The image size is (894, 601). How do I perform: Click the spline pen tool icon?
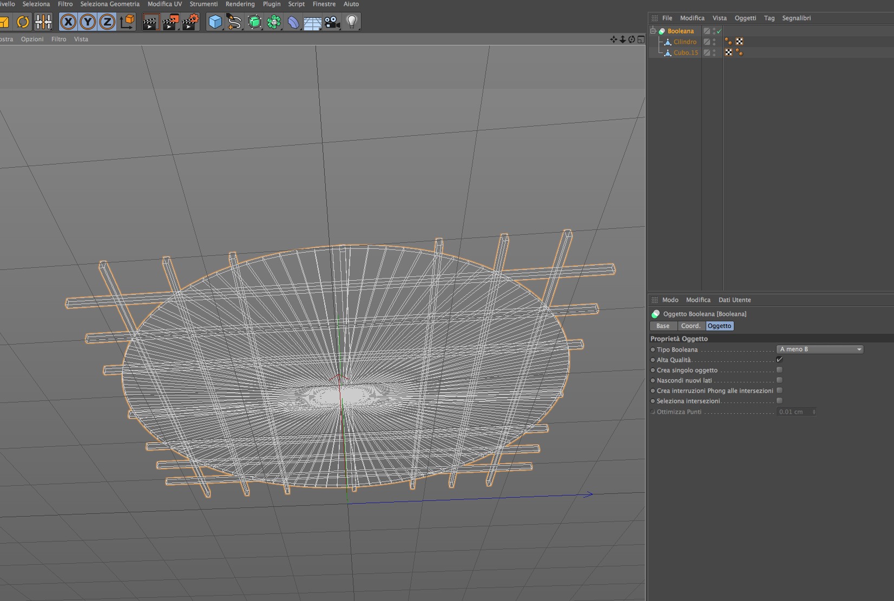tap(234, 22)
